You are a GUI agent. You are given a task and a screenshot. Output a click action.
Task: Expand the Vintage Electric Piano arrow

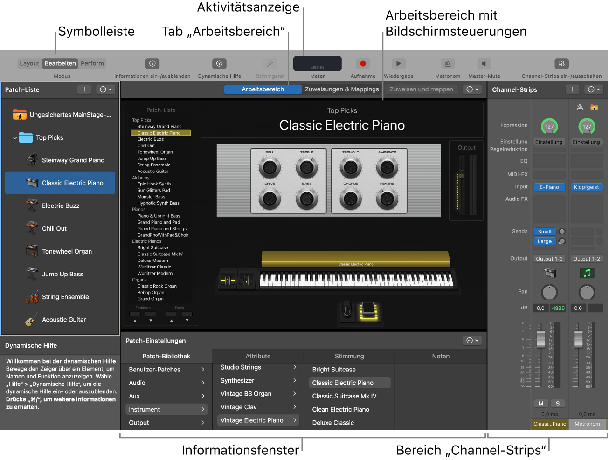click(295, 420)
